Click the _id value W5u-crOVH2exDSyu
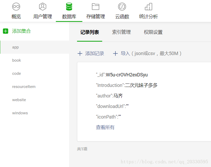The height and width of the screenshot is (167, 211). (127, 75)
